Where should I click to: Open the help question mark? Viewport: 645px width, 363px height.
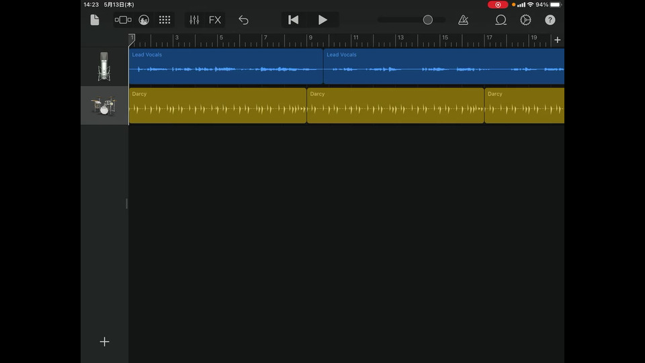click(550, 19)
